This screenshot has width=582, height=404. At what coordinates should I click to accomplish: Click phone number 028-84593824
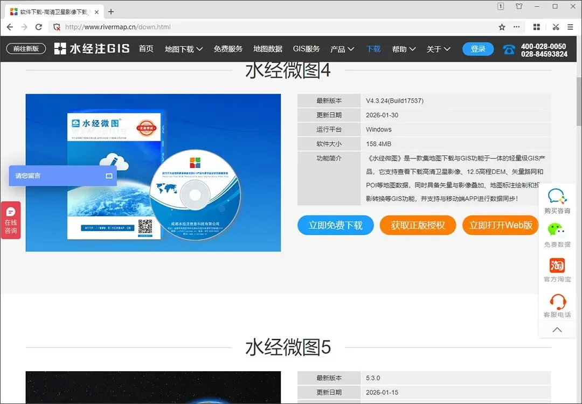click(x=544, y=54)
